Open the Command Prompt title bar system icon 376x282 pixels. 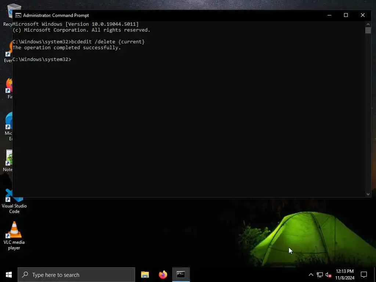(x=18, y=15)
